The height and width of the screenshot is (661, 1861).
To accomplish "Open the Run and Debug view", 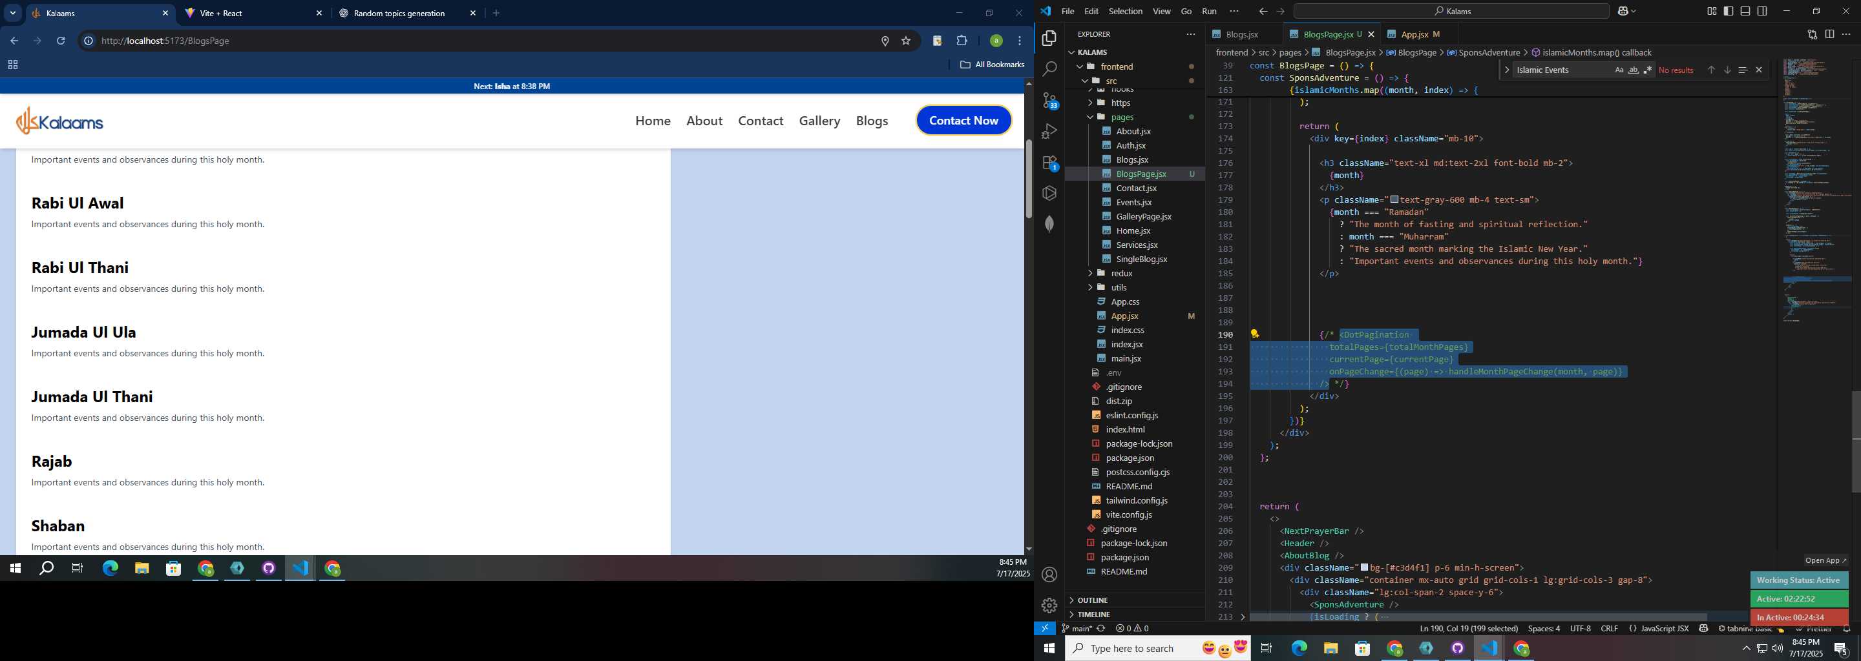I will (x=1049, y=131).
